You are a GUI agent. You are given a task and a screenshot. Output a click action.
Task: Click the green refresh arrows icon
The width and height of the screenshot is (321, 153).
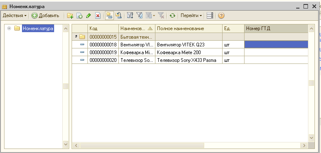coord(173,15)
